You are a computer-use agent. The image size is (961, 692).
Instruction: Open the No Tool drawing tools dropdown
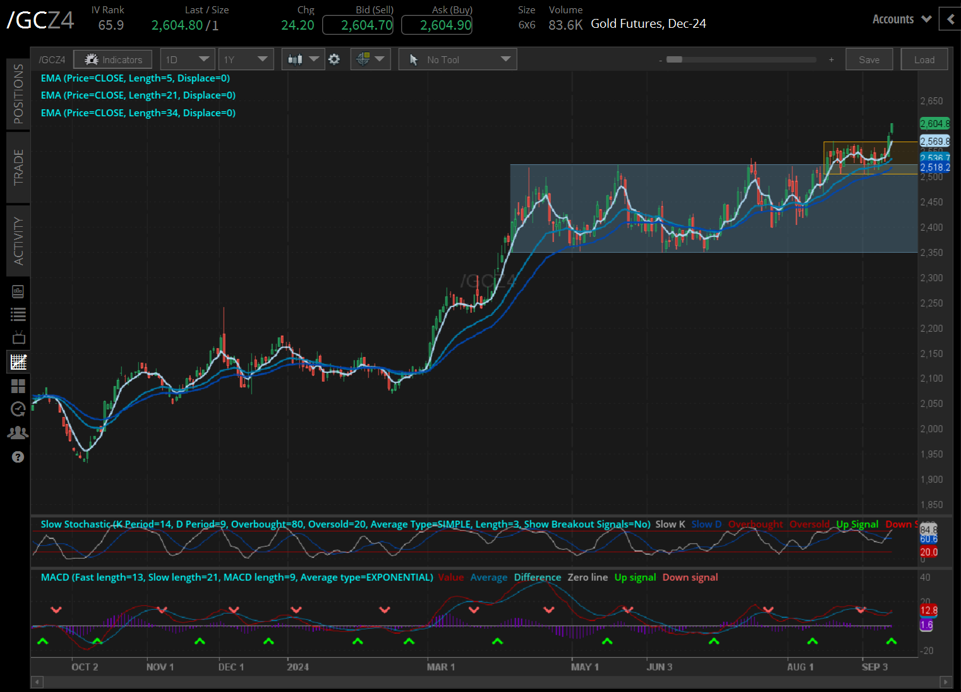[x=457, y=59]
